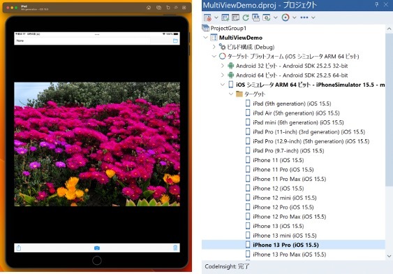
Task: Tap the trash icon in iPad app
Action: 175,248
